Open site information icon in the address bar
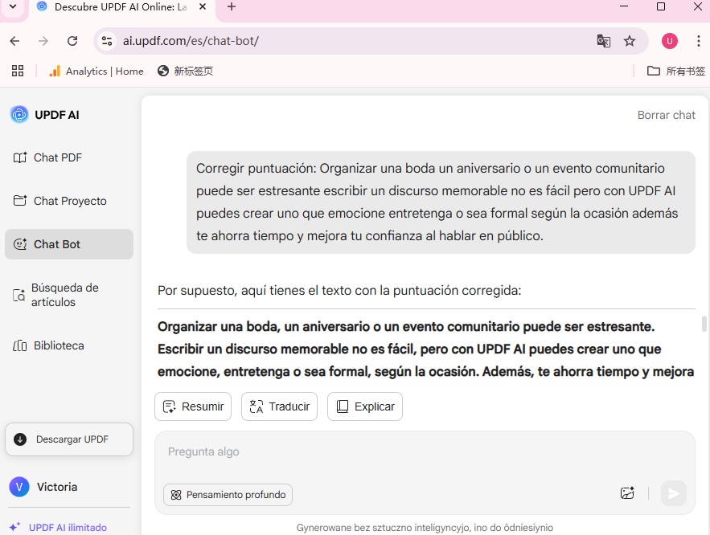 point(107,41)
